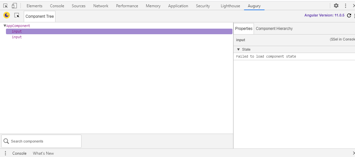The image size is (355, 157).
Task: Click the $$el in Console link
Action: (342, 39)
